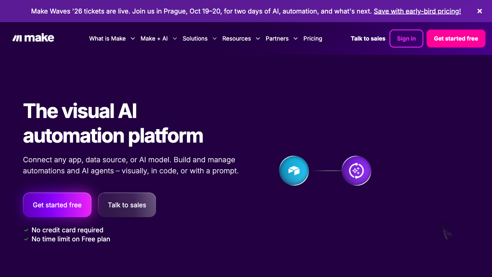Open the Partners nav item
The width and height of the screenshot is (492, 277).
pyautogui.click(x=277, y=39)
